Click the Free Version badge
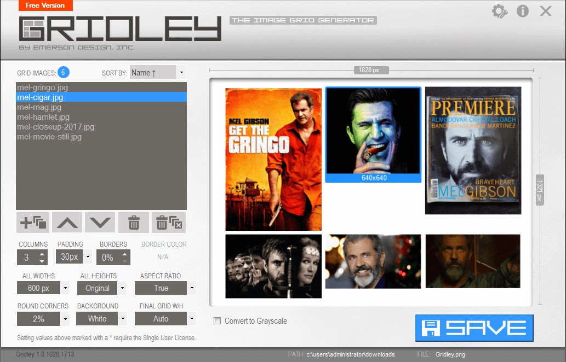The height and width of the screenshot is (362, 566). coord(45,5)
